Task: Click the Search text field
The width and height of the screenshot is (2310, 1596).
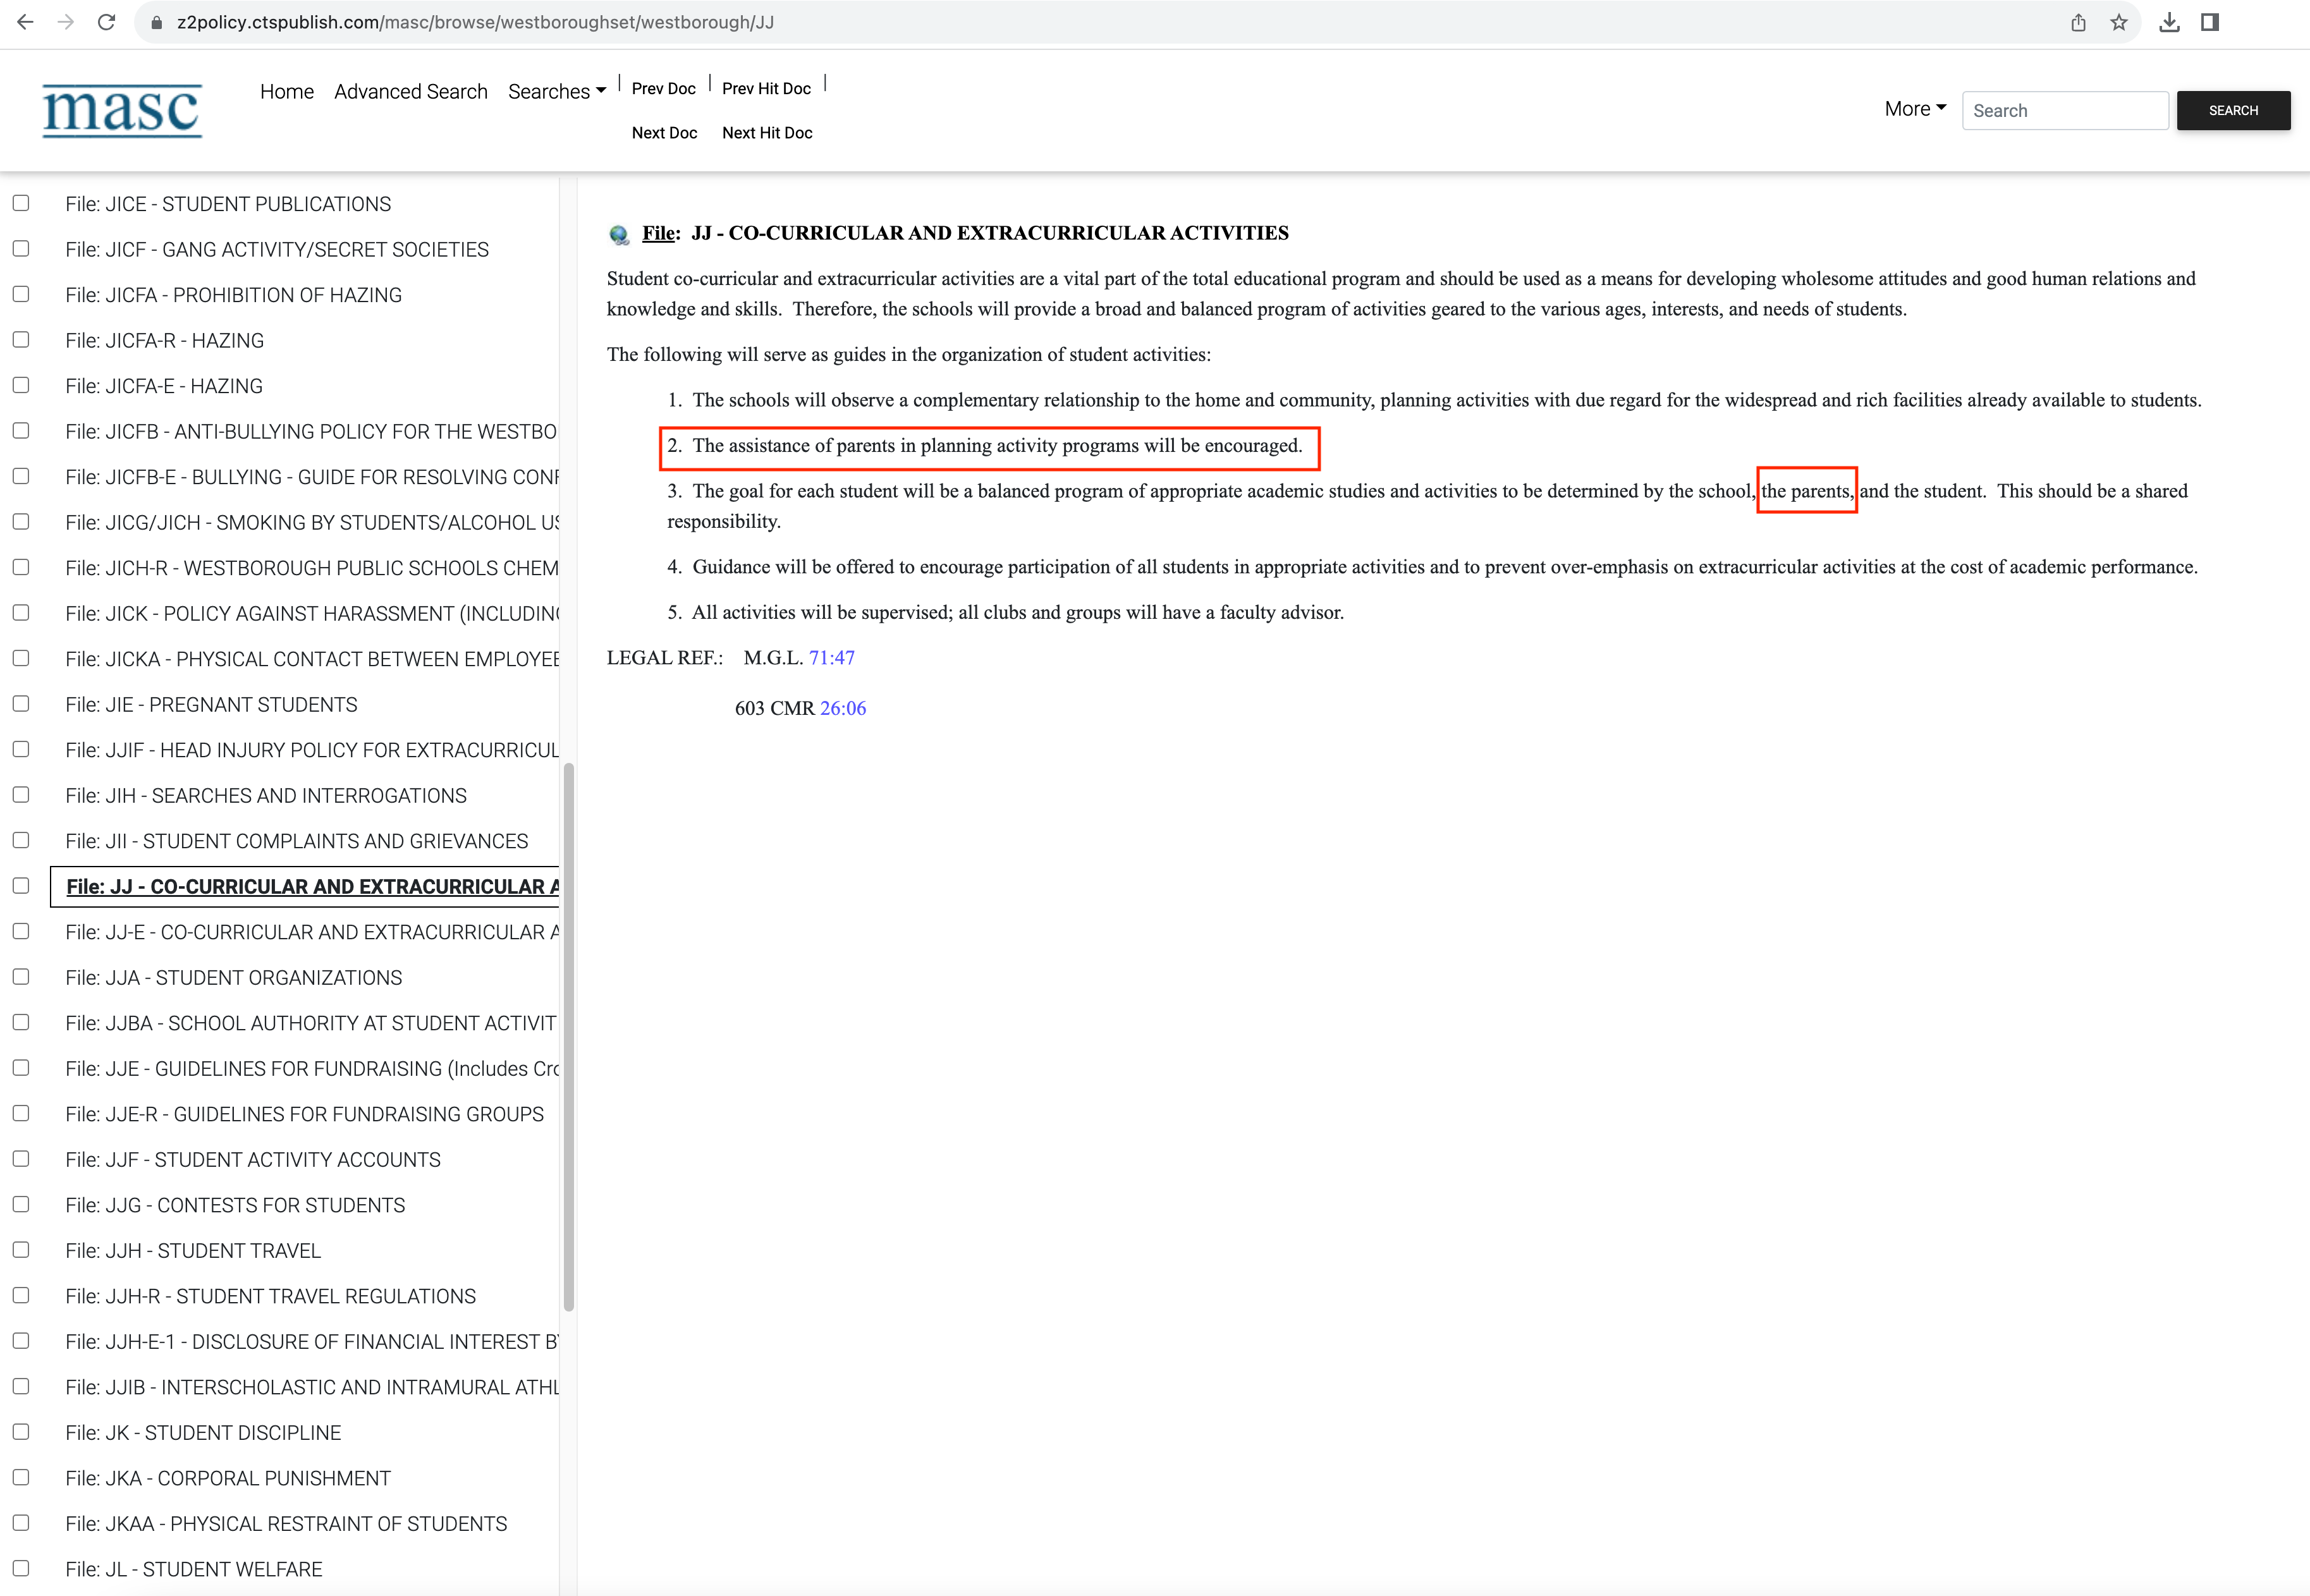Action: click(x=2065, y=110)
